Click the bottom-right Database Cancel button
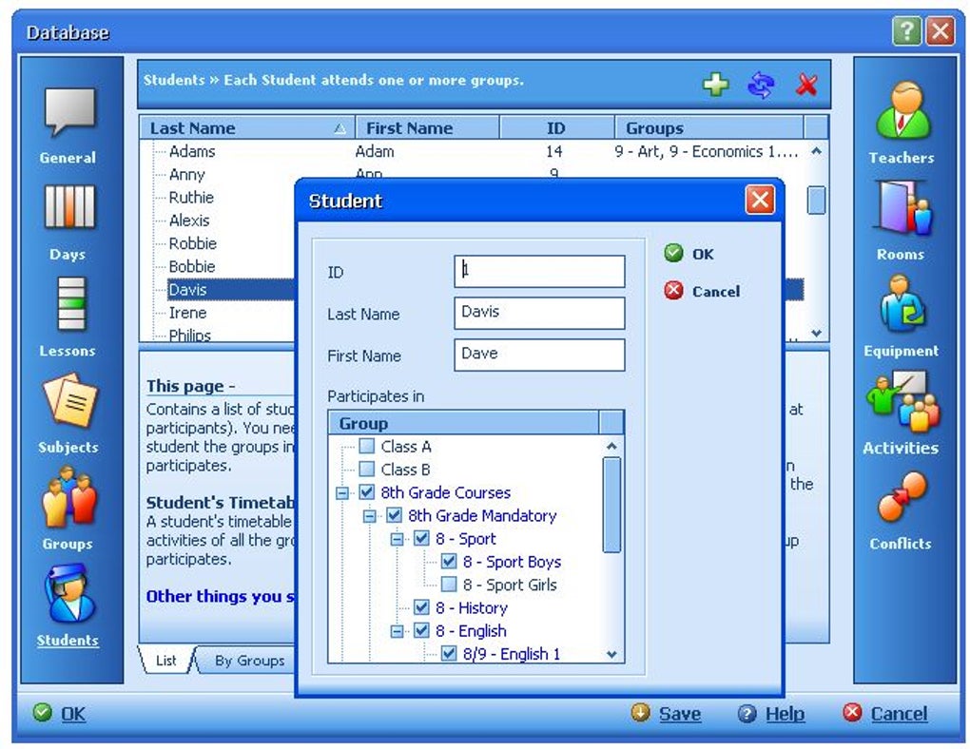The image size is (970, 749). click(x=885, y=713)
